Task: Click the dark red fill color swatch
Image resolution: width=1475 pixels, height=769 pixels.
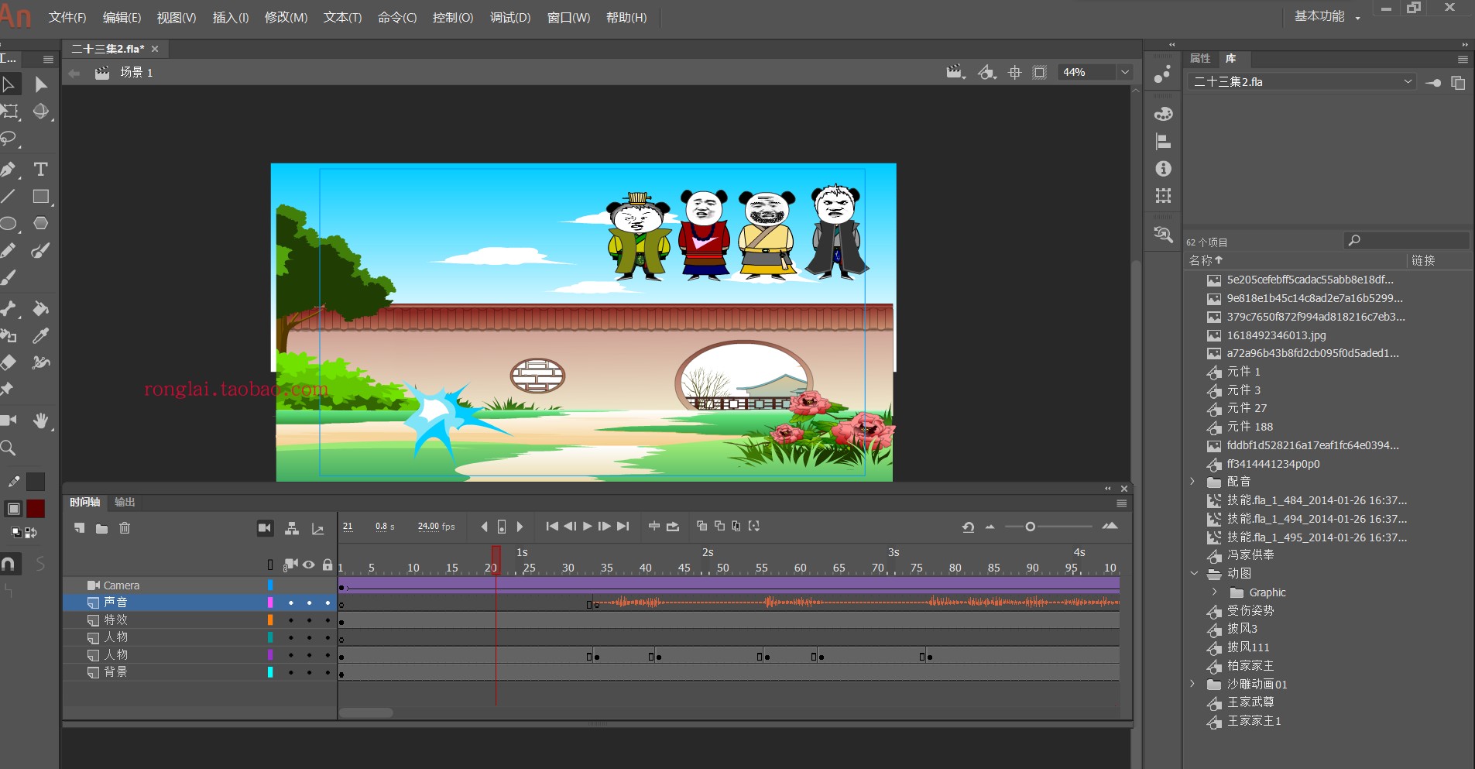Action: (x=36, y=509)
